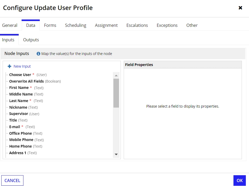This screenshot has height=186, width=249.
Task: Close the Configure Update User Profile dialog
Action: coord(240,8)
